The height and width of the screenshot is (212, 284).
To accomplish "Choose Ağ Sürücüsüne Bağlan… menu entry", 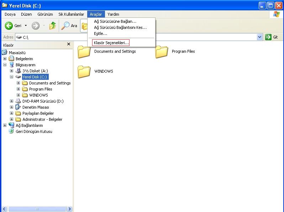I will (121, 21).
